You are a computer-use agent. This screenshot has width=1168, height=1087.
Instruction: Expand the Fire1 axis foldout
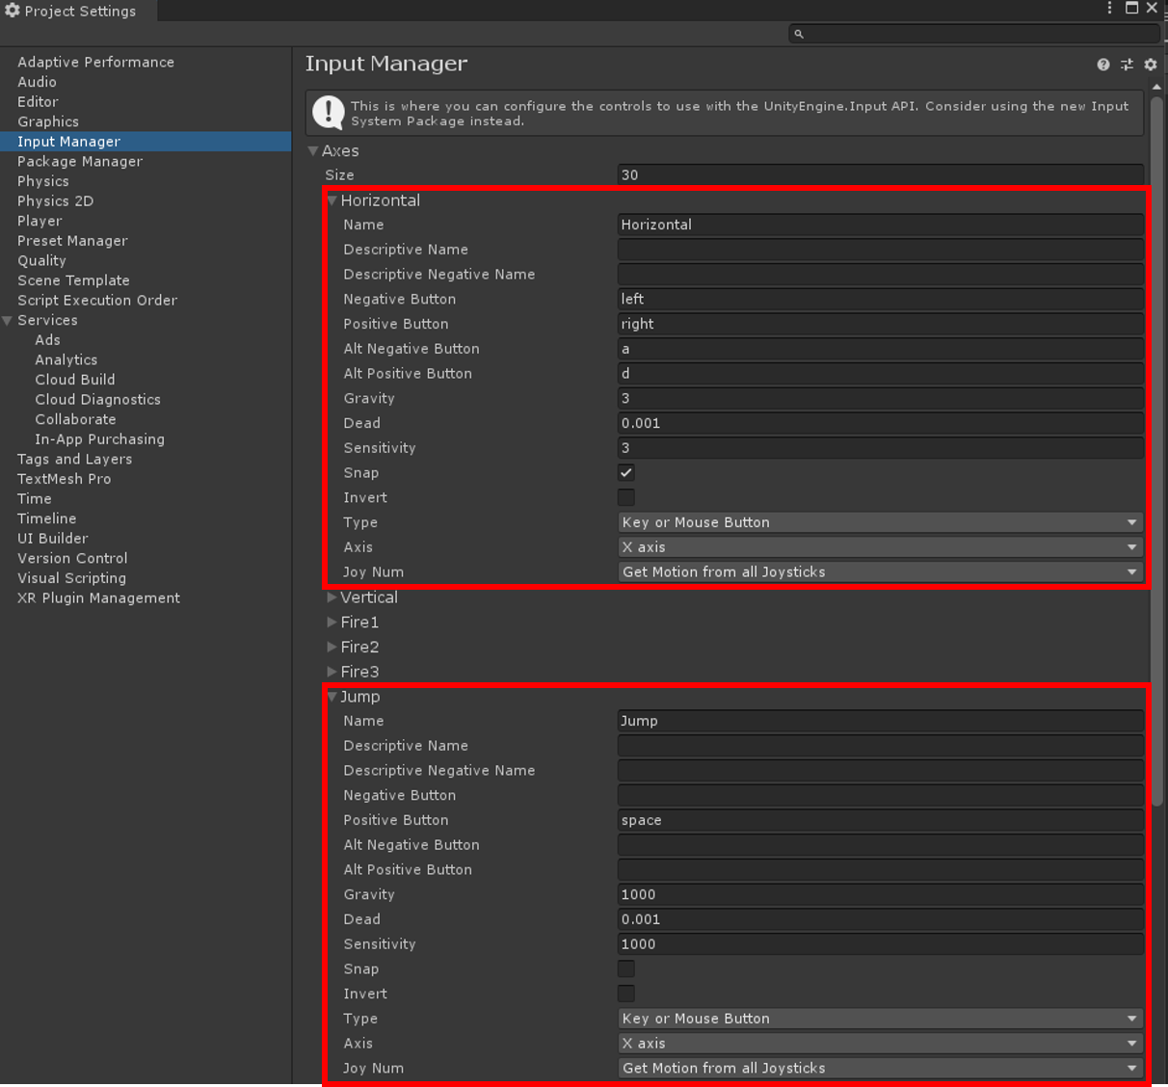[332, 623]
